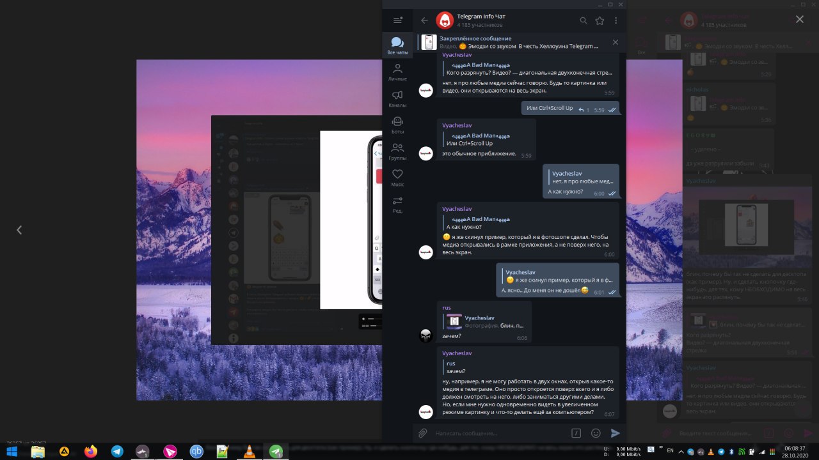Select the 'Music' folder
Viewport: 819px width, 460px height.
[x=397, y=178]
